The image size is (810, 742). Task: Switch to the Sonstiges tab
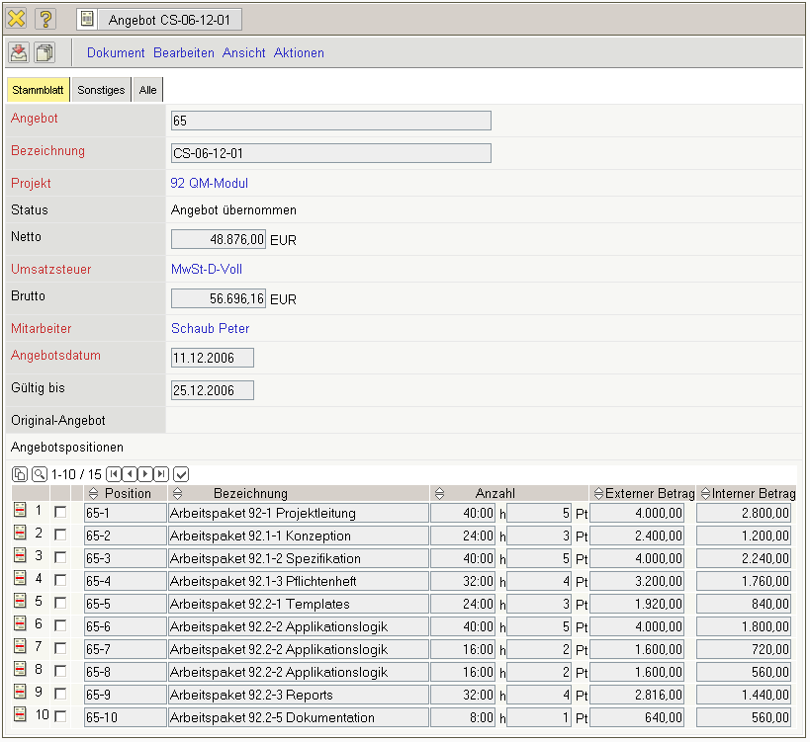pos(101,90)
